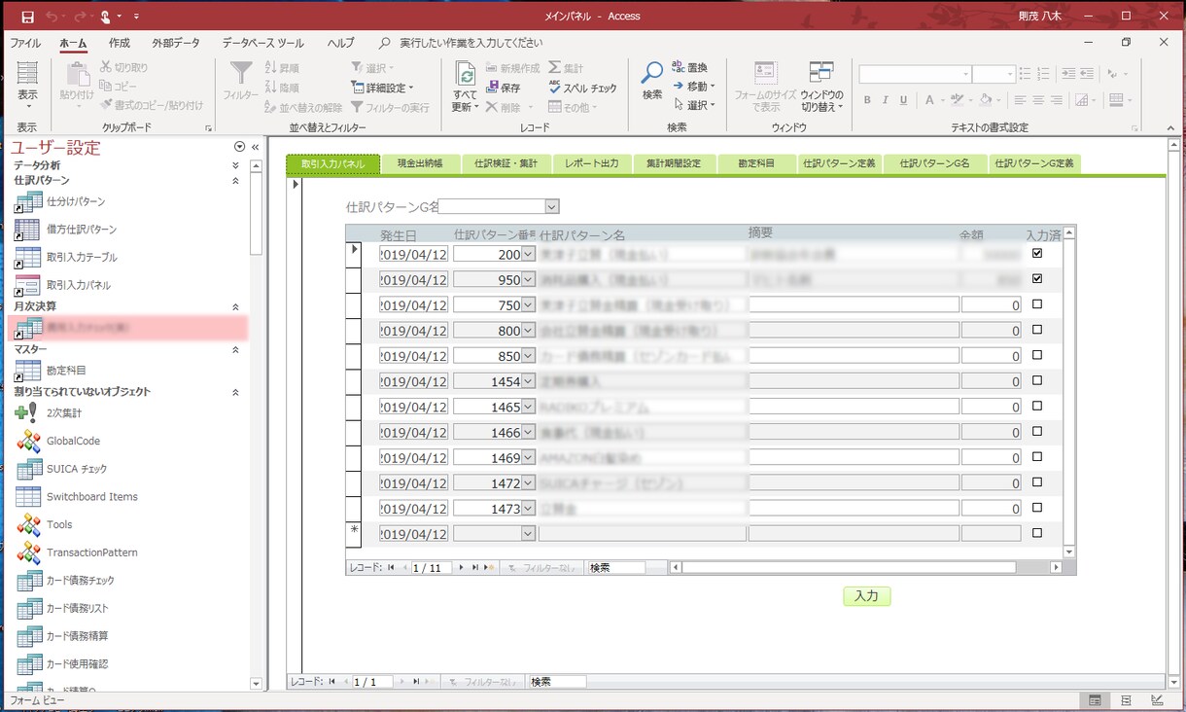Go to next record in subform navigator
The width and height of the screenshot is (1186, 712).
[x=462, y=567]
